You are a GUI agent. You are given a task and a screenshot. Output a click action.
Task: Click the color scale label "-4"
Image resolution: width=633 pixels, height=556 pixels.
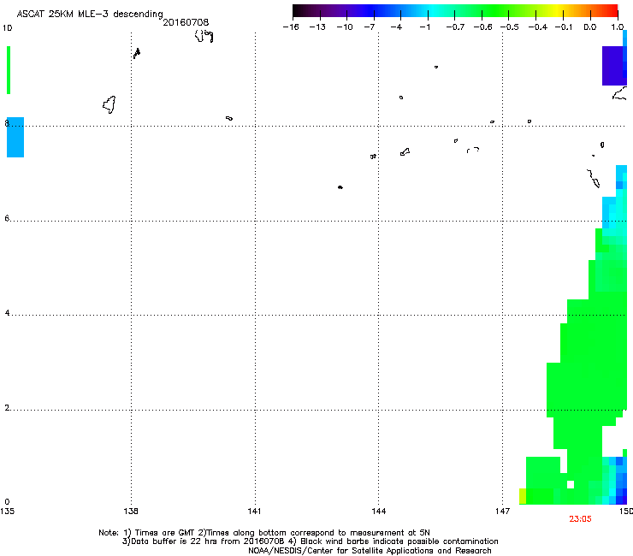pyautogui.click(x=396, y=27)
